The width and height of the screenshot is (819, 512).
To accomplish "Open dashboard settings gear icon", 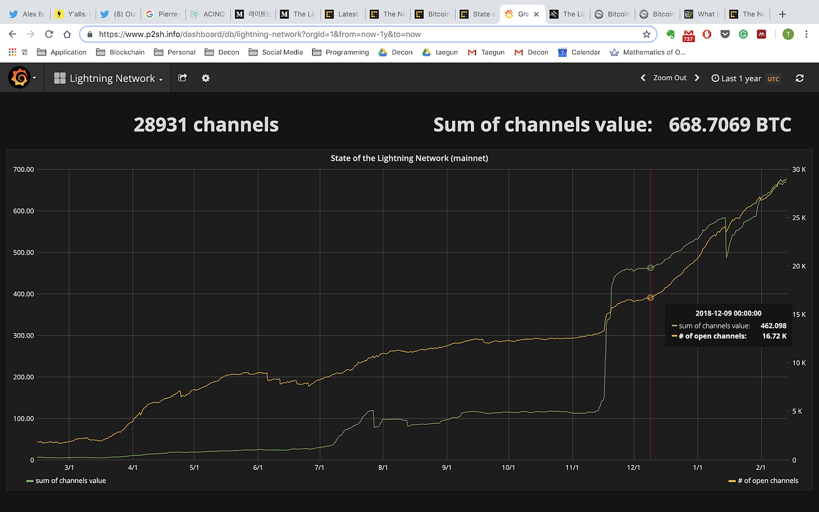I will pyautogui.click(x=205, y=78).
